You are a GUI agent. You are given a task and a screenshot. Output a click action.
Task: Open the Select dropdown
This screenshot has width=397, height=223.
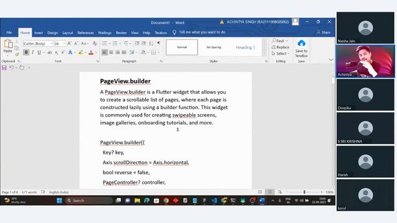[x=280, y=54]
